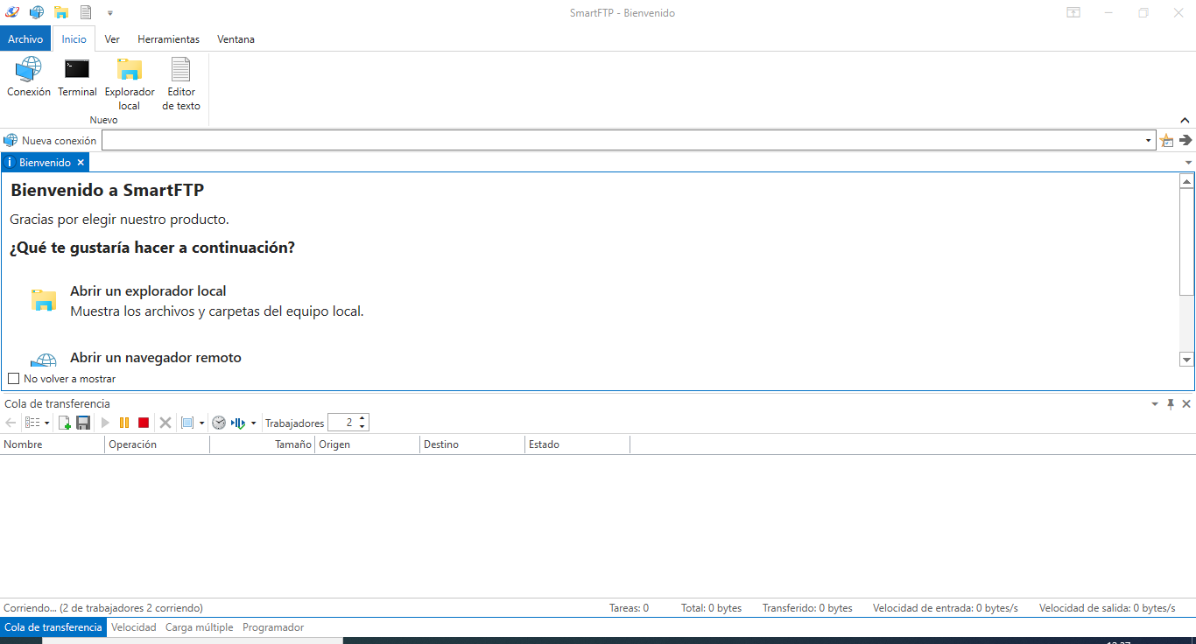Click the SmartFTP logo in title bar
This screenshot has height=644, width=1196.
pos(12,12)
